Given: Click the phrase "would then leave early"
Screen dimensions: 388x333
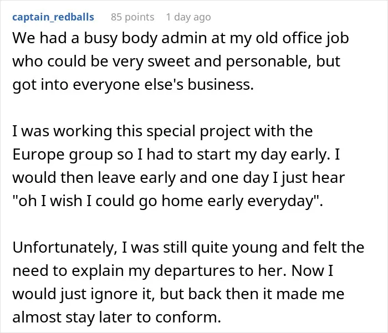Looking at the screenshot, I should click(x=94, y=178).
